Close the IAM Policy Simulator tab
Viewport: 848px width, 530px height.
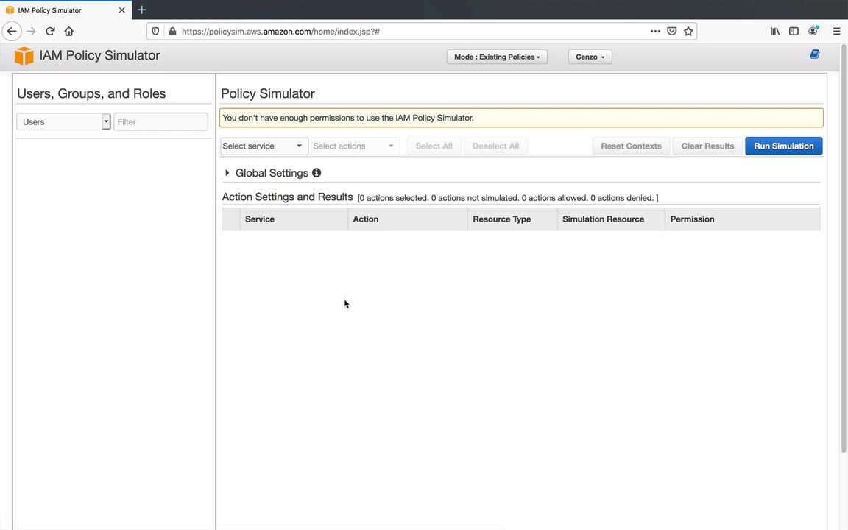tap(121, 10)
